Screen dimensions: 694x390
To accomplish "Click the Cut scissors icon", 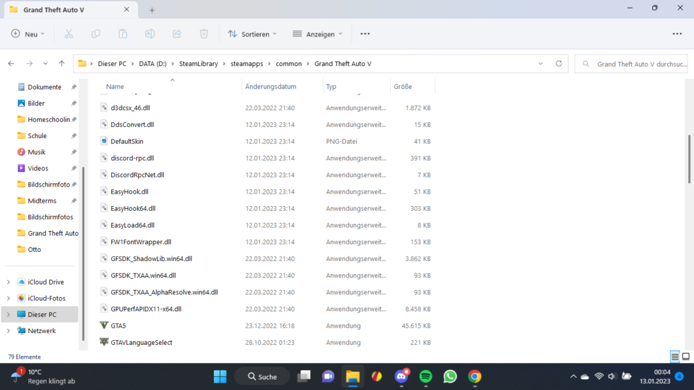I will [x=69, y=33].
